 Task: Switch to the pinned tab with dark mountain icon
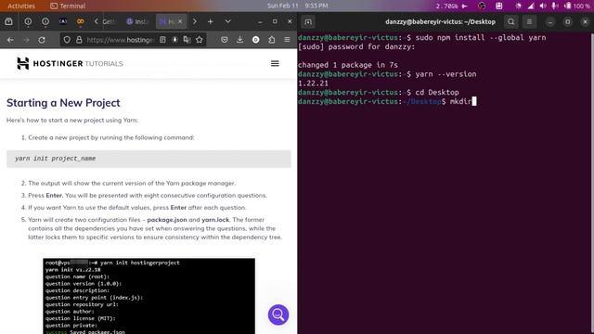[x=63, y=21]
